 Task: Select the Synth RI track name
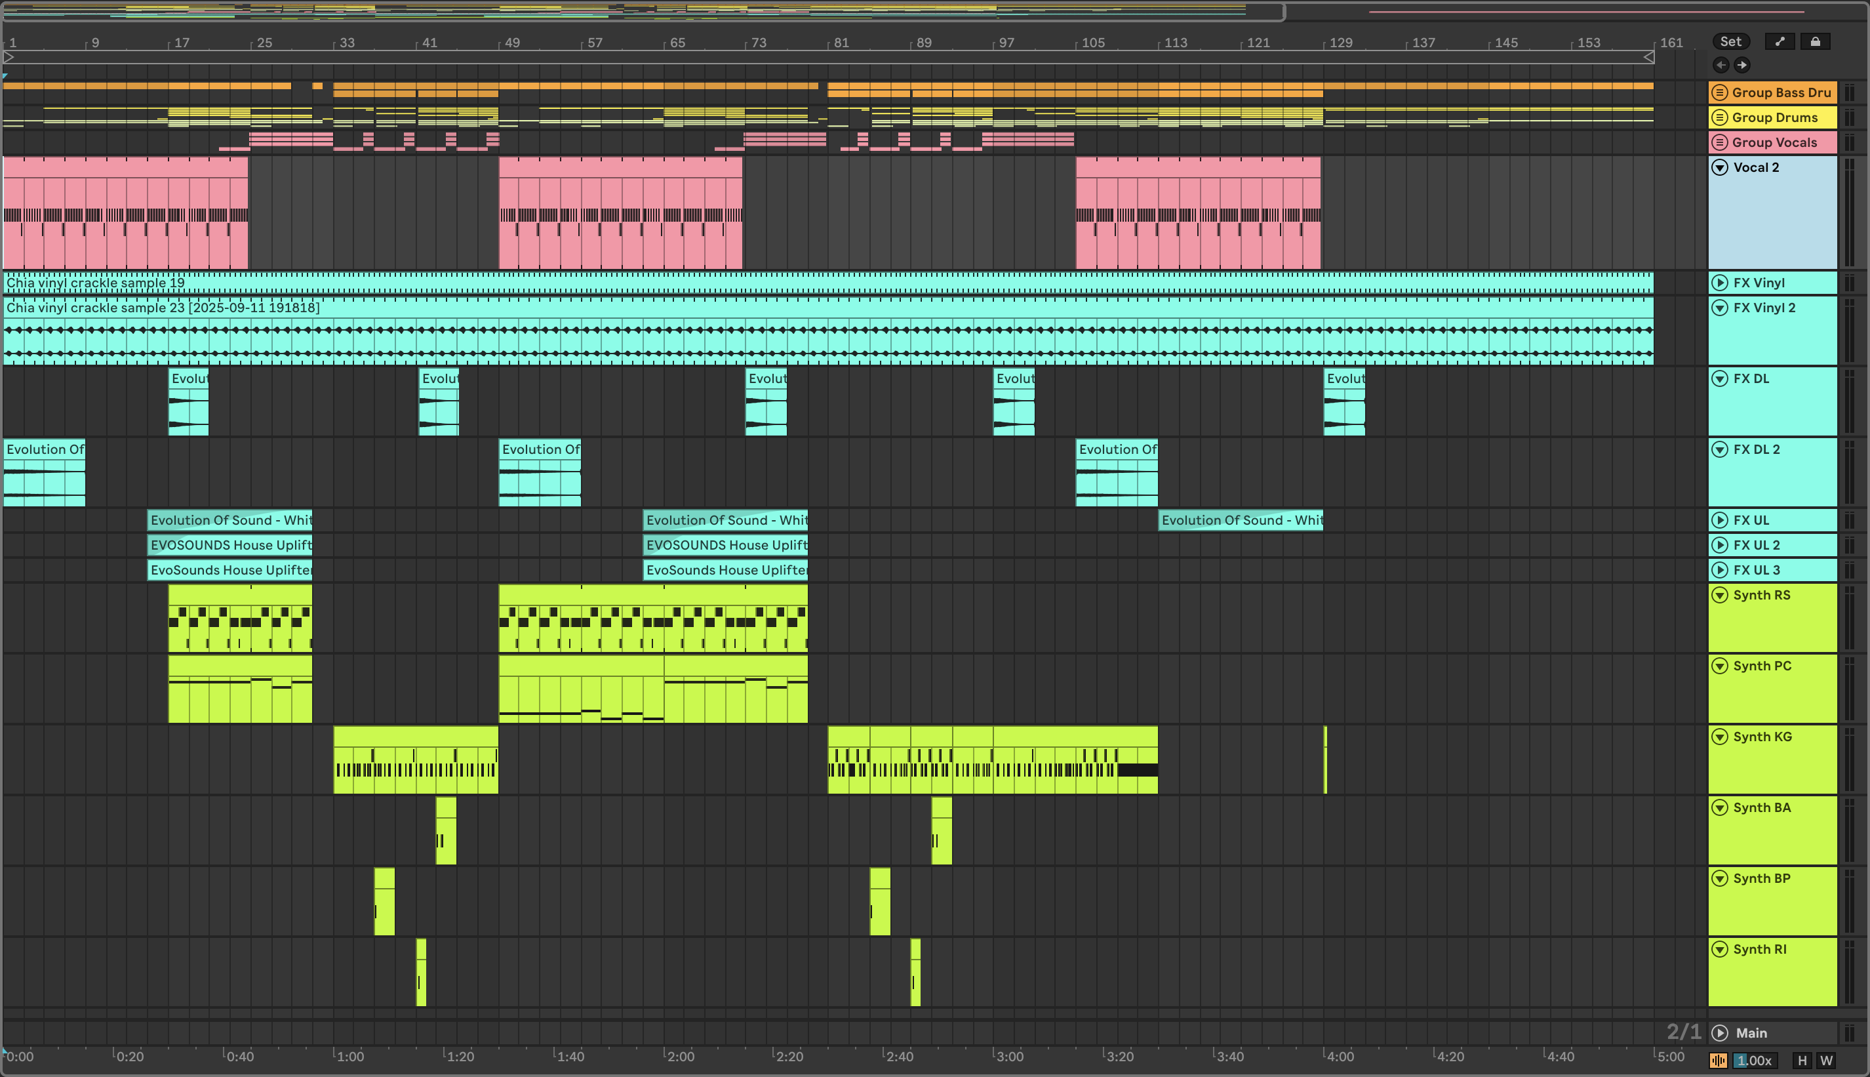pos(1760,950)
